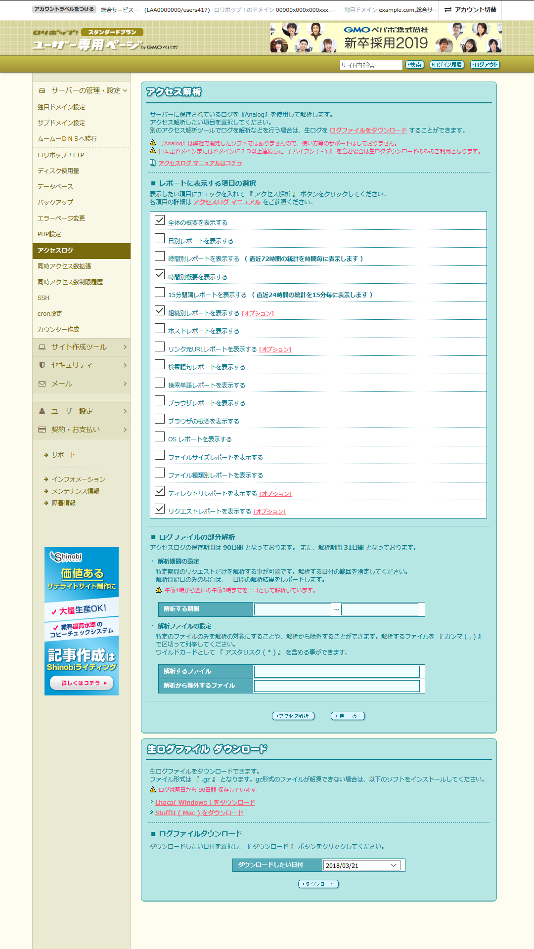Click the envelope icon beside メール
The height and width of the screenshot is (949, 534).
[42, 384]
